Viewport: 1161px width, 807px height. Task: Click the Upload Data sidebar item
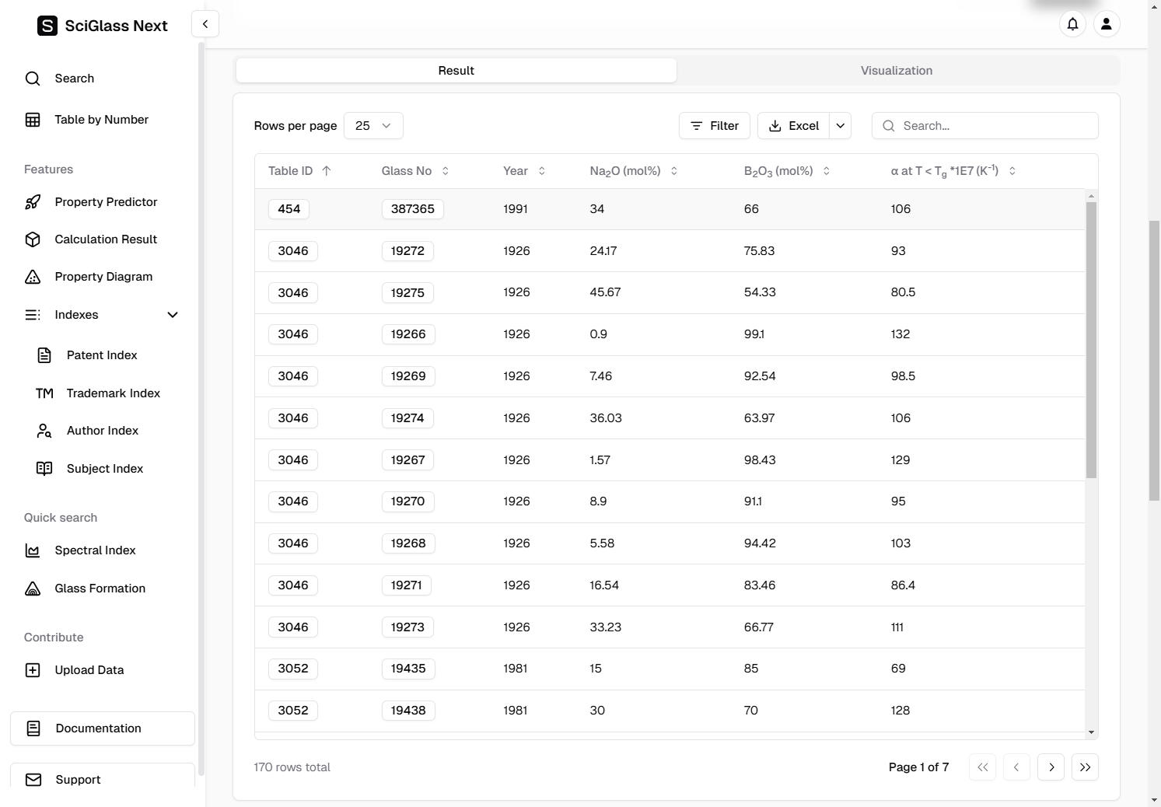click(x=89, y=670)
